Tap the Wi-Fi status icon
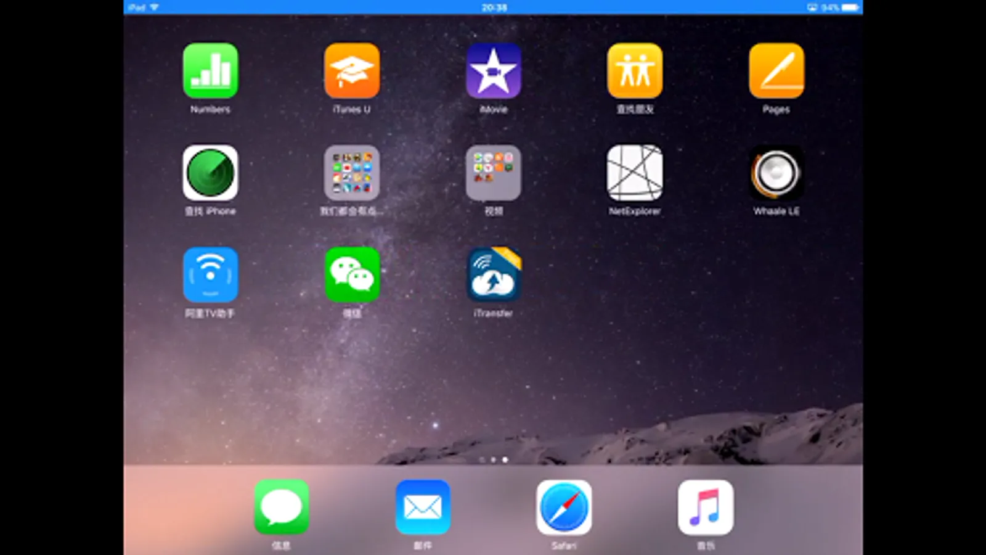This screenshot has width=986, height=555. click(x=154, y=7)
